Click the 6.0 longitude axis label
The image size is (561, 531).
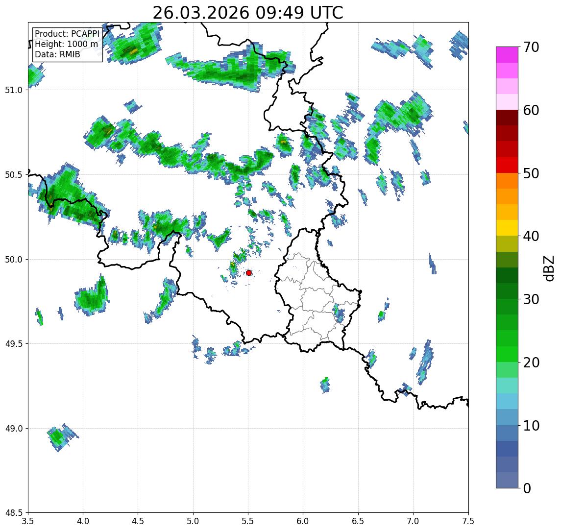coord(303,521)
